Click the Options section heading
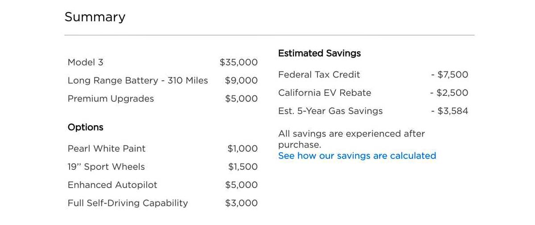 coord(86,127)
